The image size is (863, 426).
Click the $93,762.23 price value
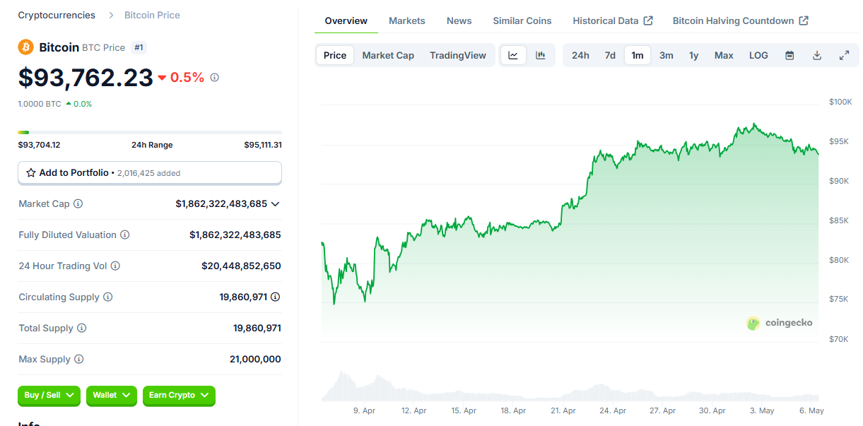click(86, 78)
